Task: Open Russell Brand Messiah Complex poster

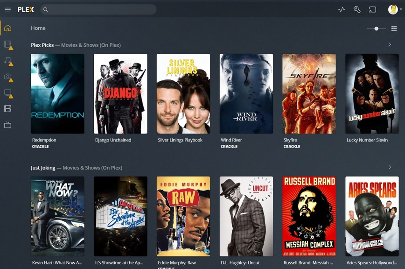Action: click(x=309, y=216)
